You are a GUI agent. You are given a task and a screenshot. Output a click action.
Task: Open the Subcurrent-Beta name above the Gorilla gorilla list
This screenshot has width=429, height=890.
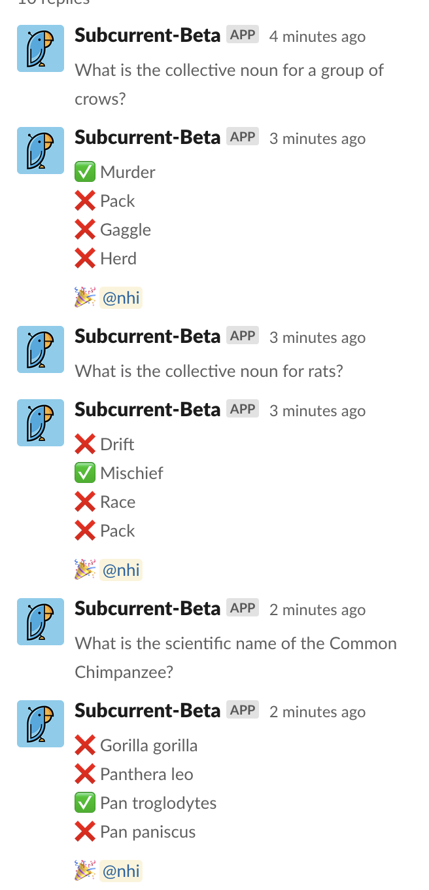148,711
